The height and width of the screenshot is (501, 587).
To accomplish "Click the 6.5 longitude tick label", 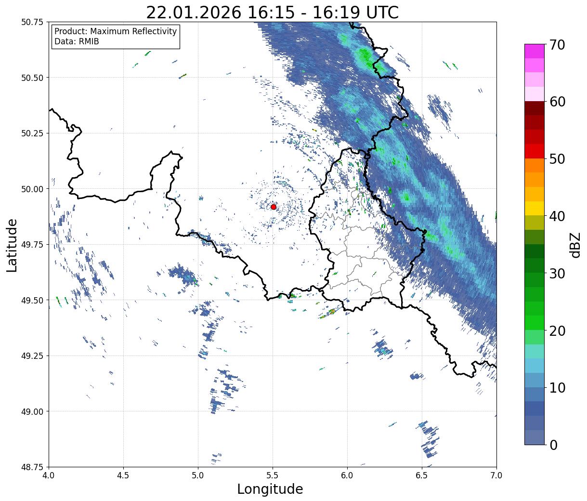I will tap(422, 475).
